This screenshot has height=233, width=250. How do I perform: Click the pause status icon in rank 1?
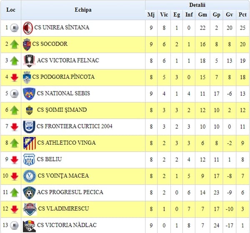pyautogui.click(x=14, y=28)
